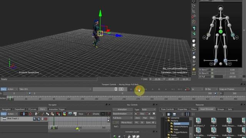Switch Asset Browser to list view
Screen dimensions: 246x138
click(x=182, y=114)
